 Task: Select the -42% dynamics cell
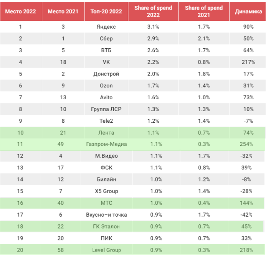pos(248,215)
